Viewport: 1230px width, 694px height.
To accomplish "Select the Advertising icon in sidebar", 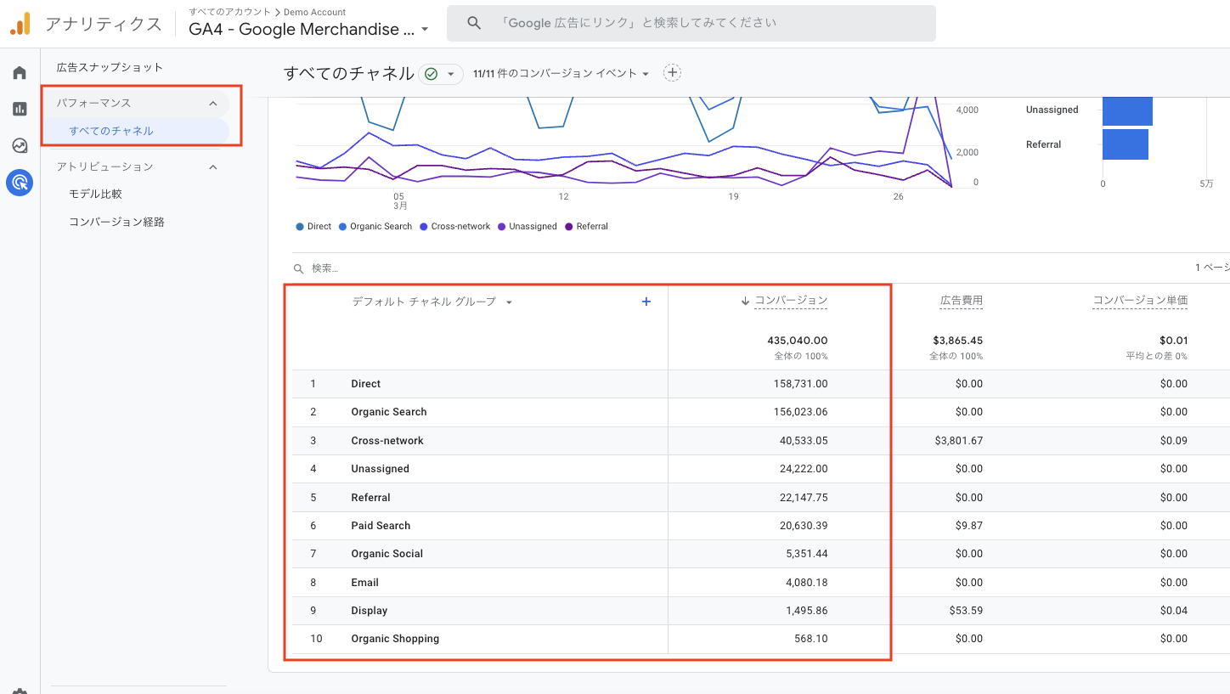I will click(20, 182).
